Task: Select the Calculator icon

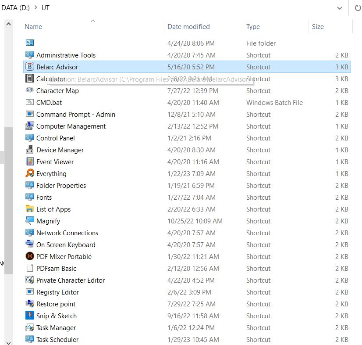Action: pos(29,79)
